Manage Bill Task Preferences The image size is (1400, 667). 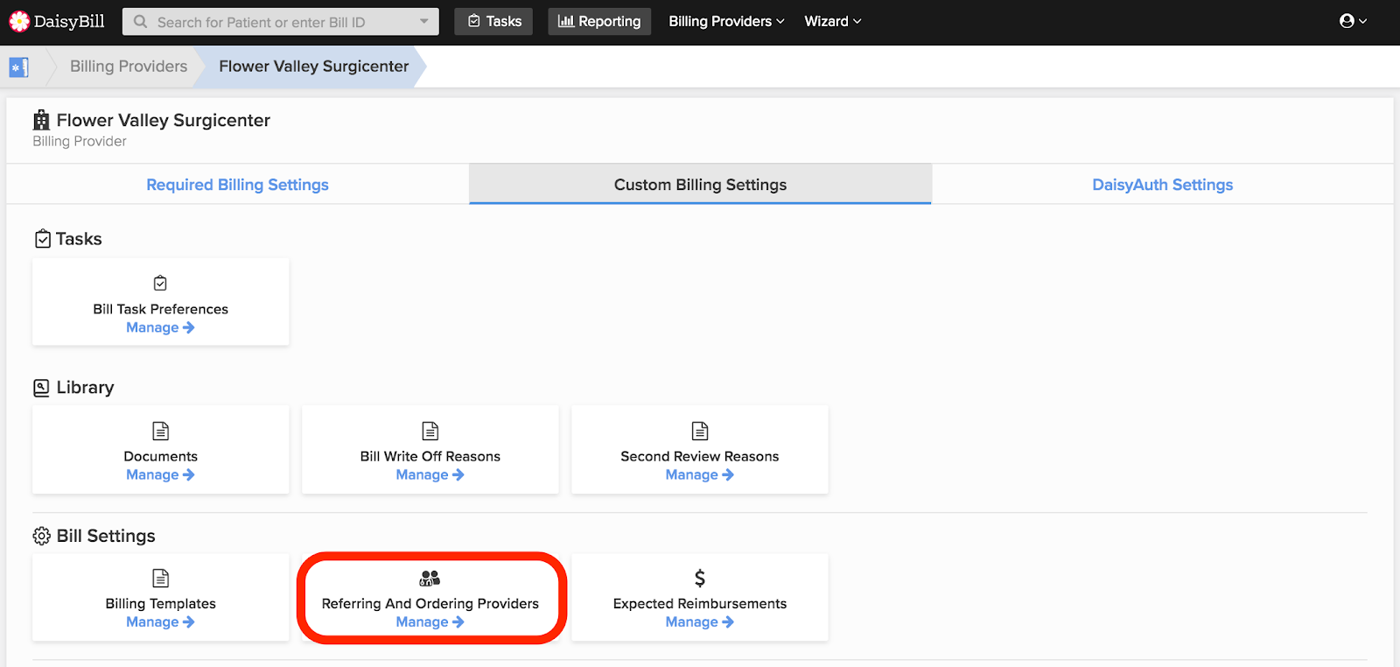pyautogui.click(x=161, y=327)
